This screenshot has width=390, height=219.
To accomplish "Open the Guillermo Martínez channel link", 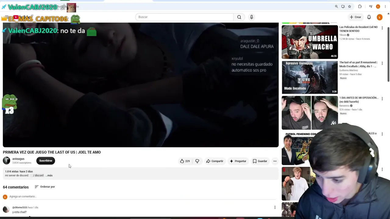I will (x=349, y=70).
